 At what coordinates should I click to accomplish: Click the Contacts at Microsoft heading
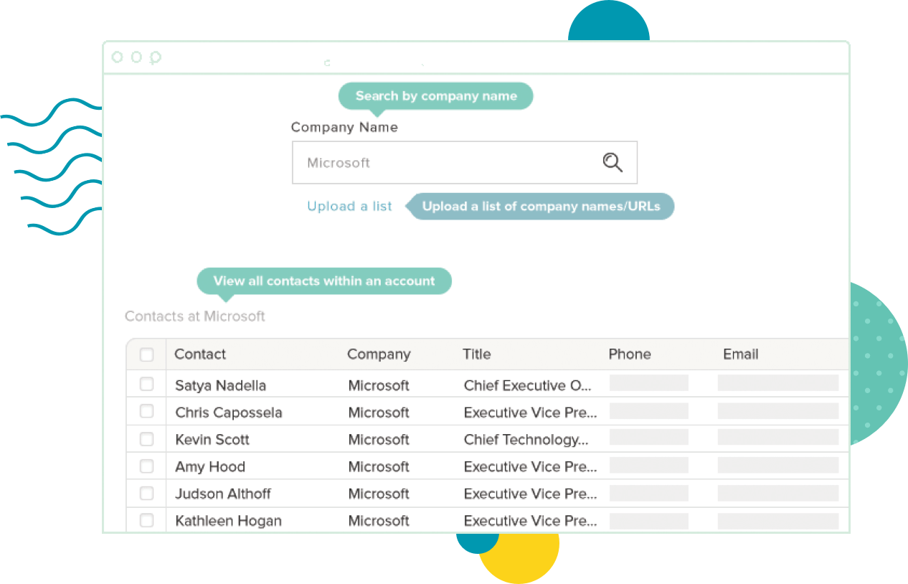(195, 316)
